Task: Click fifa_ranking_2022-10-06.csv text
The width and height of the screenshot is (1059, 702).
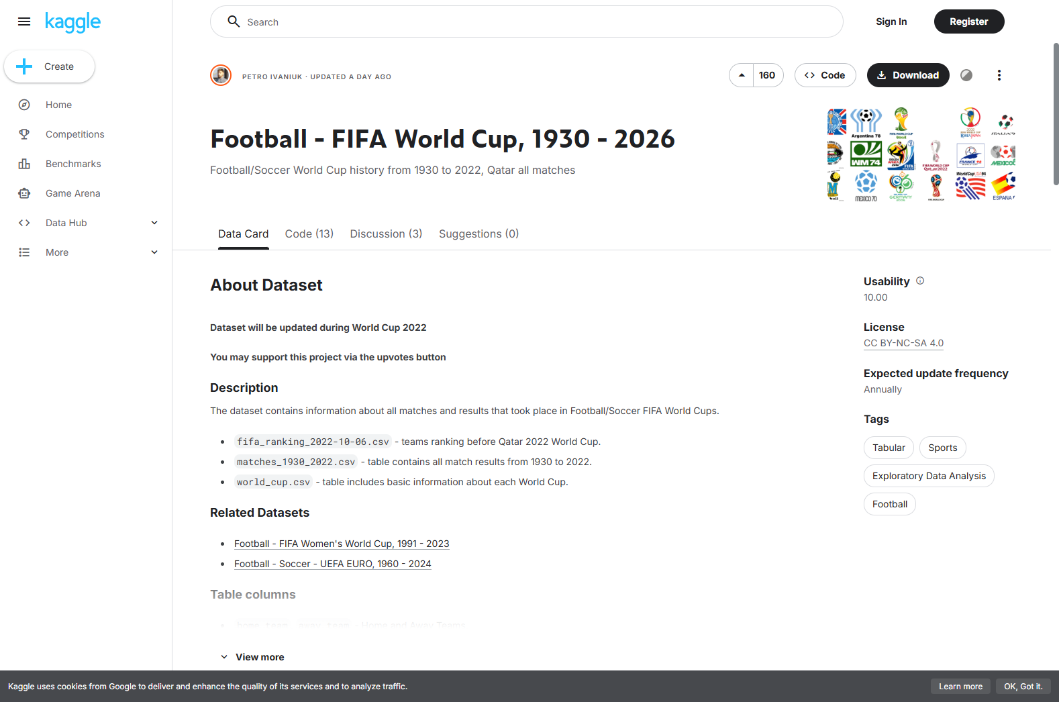Action: tap(313, 442)
